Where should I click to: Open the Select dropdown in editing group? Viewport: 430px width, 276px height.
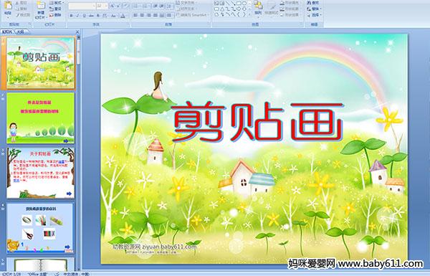pyautogui.click(x=315, y=15)
